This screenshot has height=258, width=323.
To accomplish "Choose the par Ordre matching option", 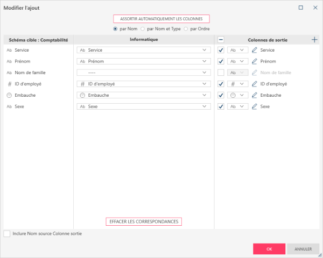I will (186, 28).
